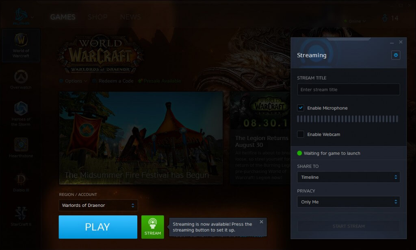The width and height of the screenshot is (416, 250).
Task: Click the green Stream button icon
Action: (x=153, y=227)
